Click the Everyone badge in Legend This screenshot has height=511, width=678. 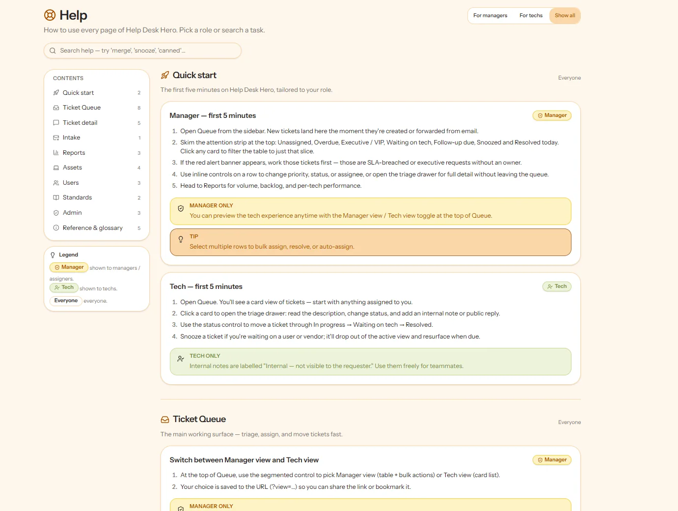[x=66, y=301]
